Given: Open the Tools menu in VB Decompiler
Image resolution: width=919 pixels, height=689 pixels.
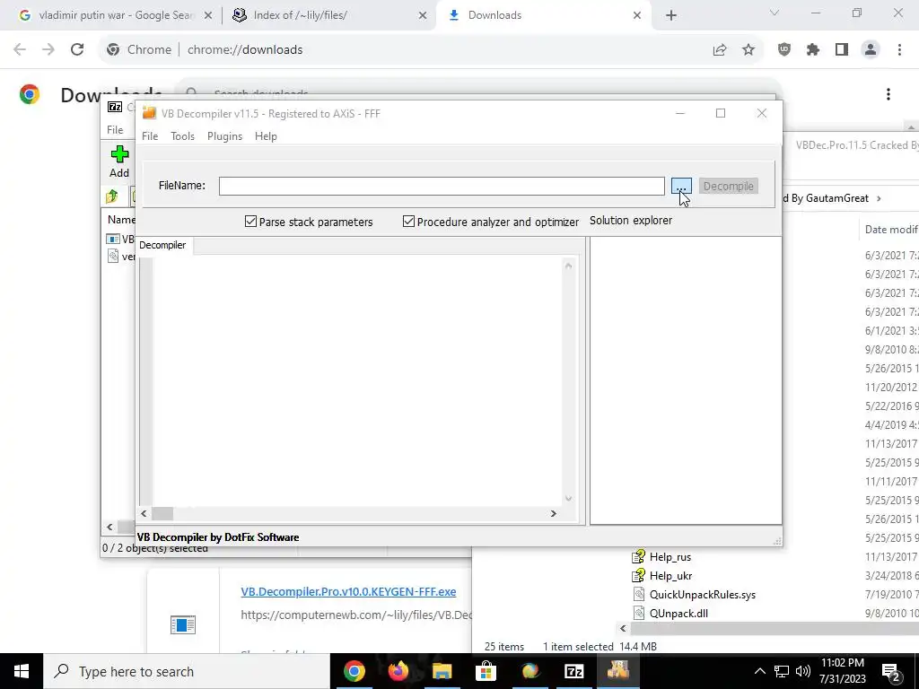Looking at the screenshot, I should click(182, 136).
